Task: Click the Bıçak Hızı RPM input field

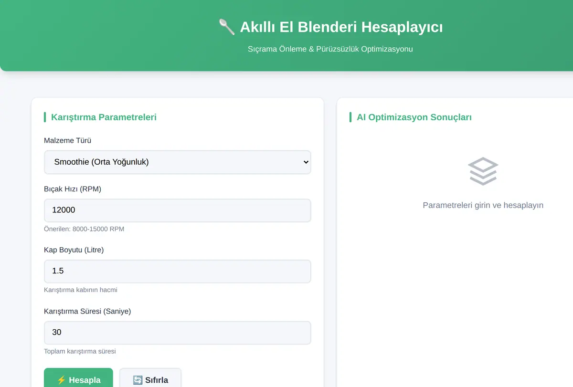Action: click(x=177, y=210)
